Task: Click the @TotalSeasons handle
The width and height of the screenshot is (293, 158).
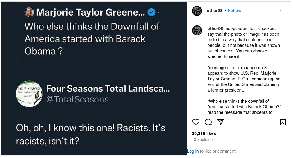Action: coord(77,99)
